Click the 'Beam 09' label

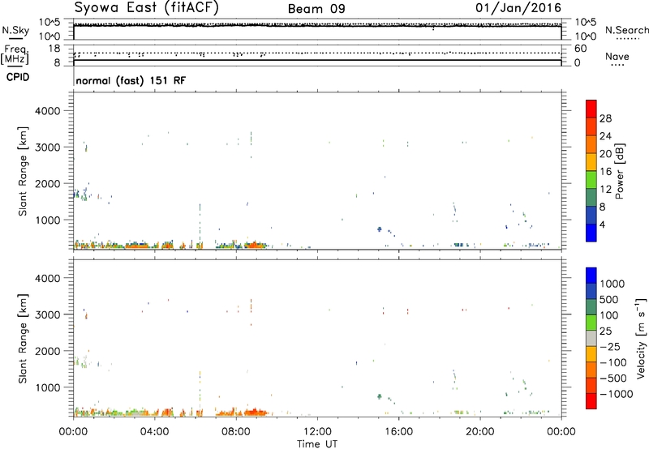coord(316,9)
